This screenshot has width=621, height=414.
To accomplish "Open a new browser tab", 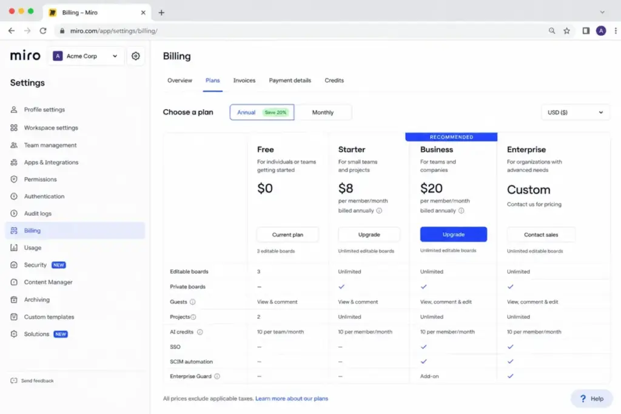I will point(161,13).
